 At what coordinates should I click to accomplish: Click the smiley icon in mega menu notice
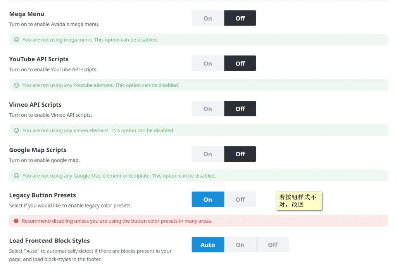(16, 40)
